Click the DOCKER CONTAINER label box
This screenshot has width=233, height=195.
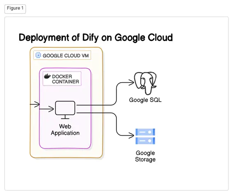pyautogui.click(x=62, y=79)
